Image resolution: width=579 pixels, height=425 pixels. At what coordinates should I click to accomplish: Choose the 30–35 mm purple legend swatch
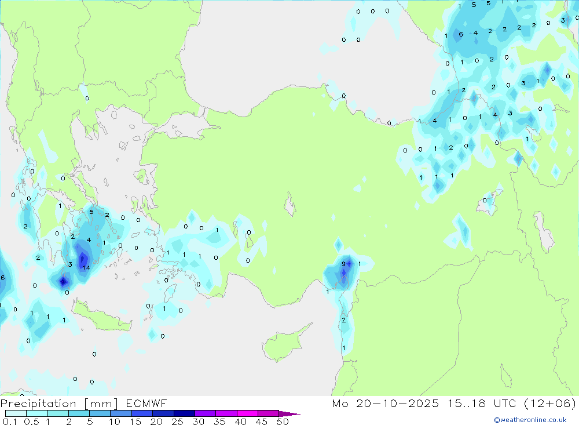pos(205,413)
